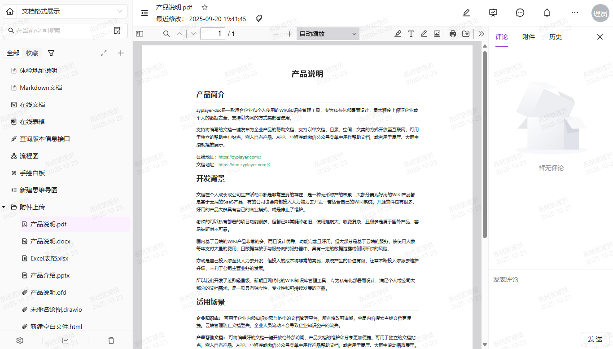Click the PDF page number field
This screenshot has height=349, width=613.
click(213, 34)
